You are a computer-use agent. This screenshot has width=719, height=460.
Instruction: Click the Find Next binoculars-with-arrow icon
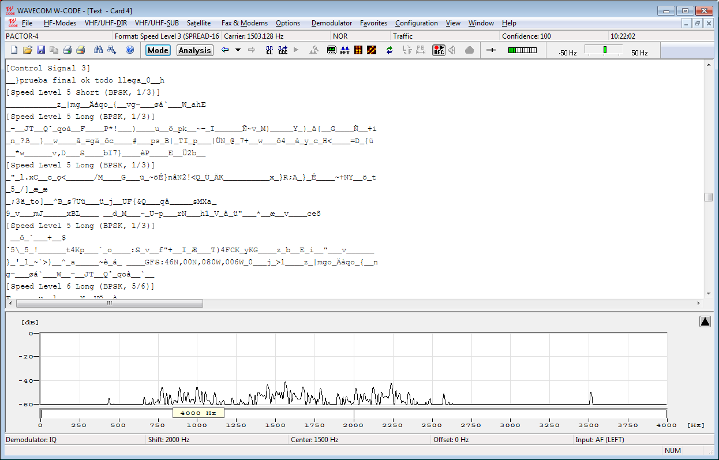(x=111, y=50)
